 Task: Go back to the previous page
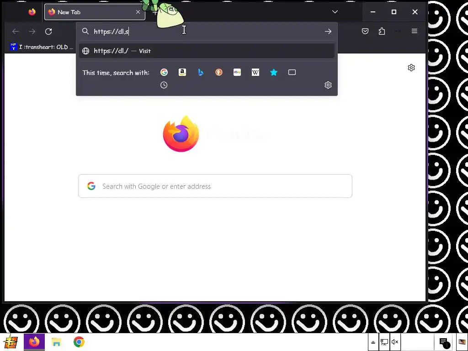(16, 32)
